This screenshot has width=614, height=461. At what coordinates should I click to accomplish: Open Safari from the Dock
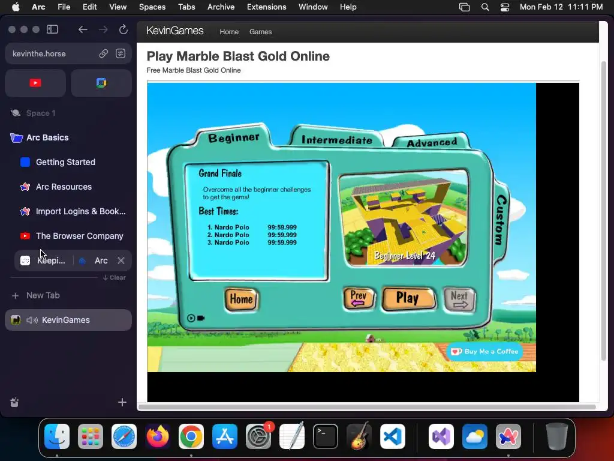coord(124,436)
